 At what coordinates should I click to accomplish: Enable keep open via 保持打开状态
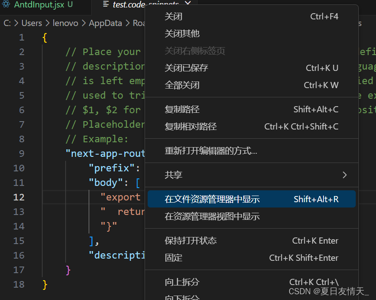click(x=185, y=241)
